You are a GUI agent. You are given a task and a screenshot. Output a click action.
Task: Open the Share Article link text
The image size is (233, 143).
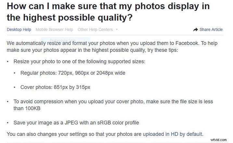pos(211,30)
